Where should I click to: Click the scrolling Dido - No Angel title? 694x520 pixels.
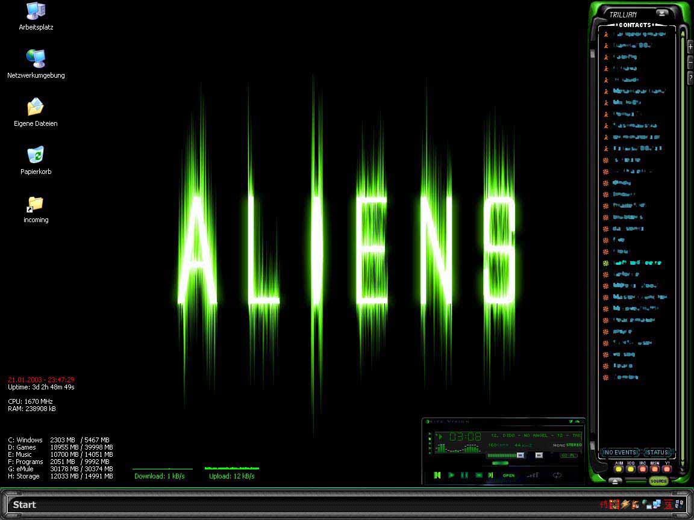pos(536,436)
